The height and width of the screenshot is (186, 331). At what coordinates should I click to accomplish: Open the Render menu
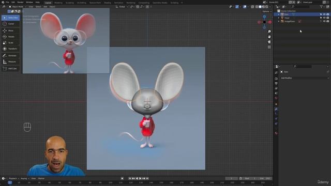20,2
